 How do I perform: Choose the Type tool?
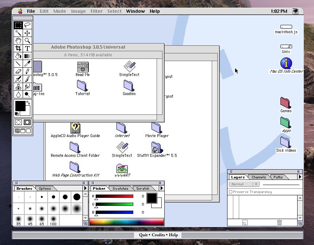27,48
